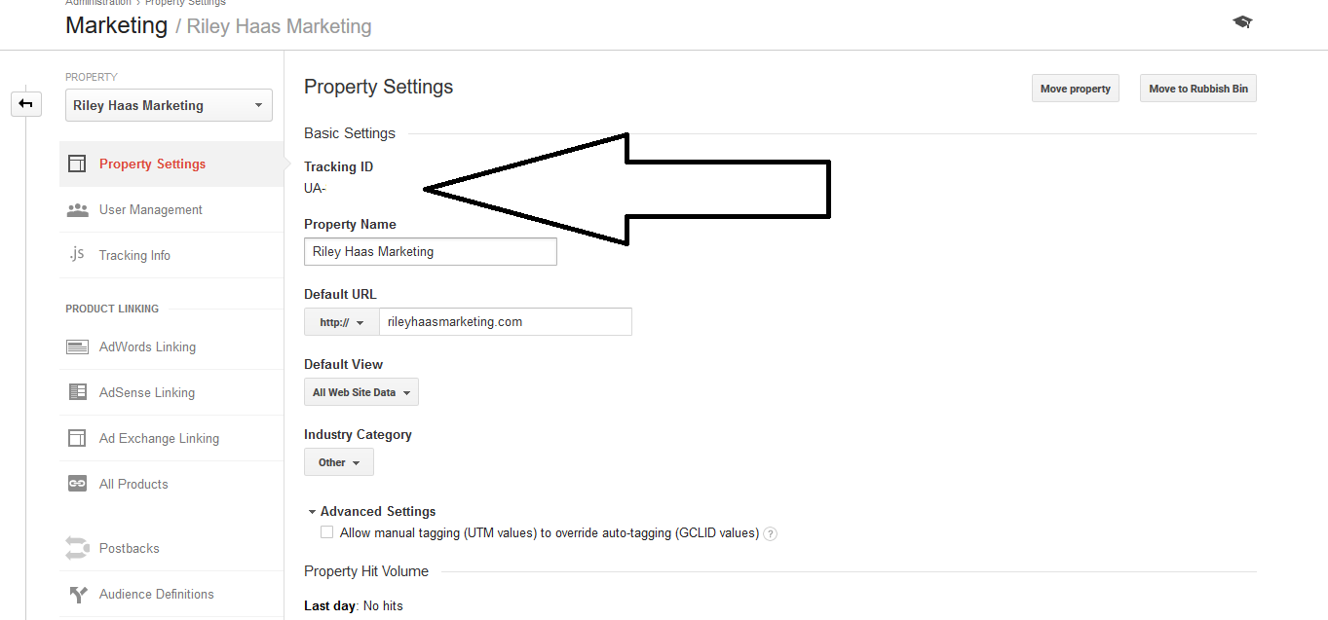
Task: Click the Postbacks arrows icon
Action: tap(77, 548)
